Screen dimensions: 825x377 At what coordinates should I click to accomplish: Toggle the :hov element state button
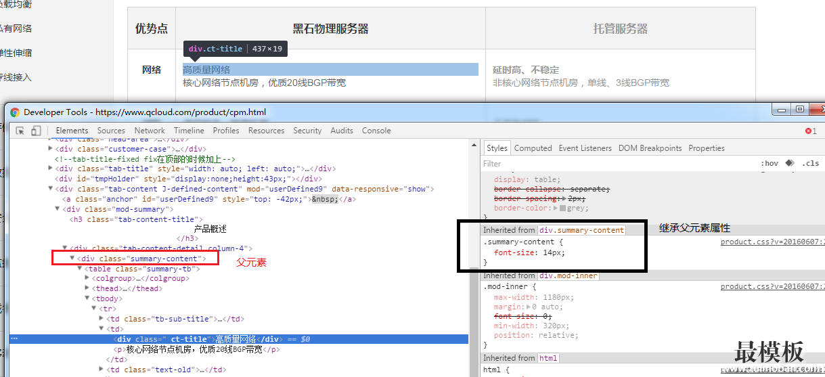click(770, 163)
